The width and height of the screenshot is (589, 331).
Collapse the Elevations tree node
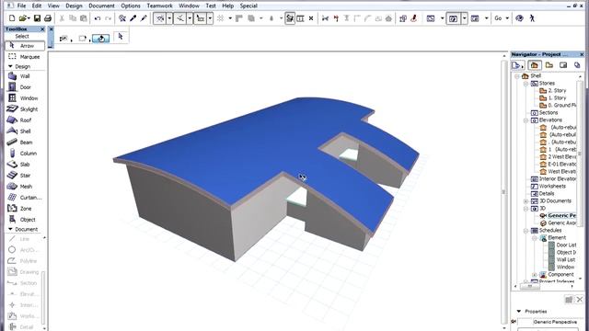tap(525, 120)
